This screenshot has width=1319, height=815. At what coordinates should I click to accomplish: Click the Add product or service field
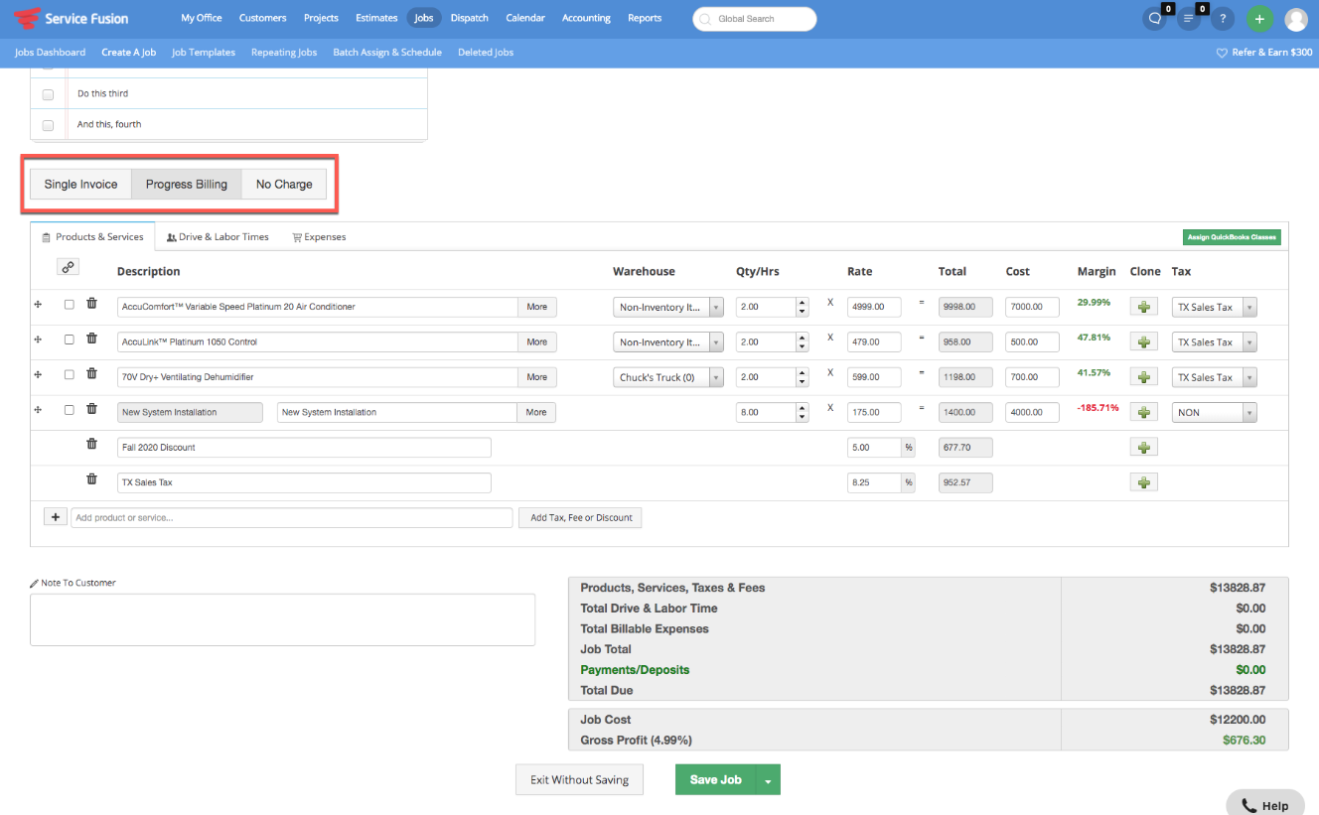[292, 517]
